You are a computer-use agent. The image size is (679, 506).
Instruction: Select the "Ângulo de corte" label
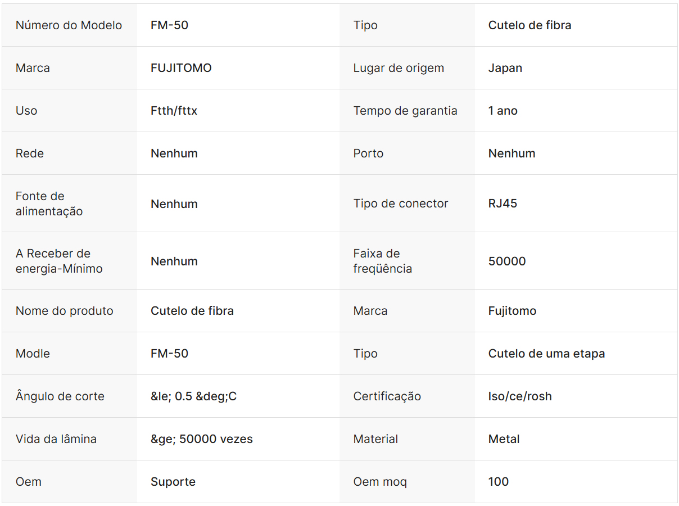tap(60, 396)
